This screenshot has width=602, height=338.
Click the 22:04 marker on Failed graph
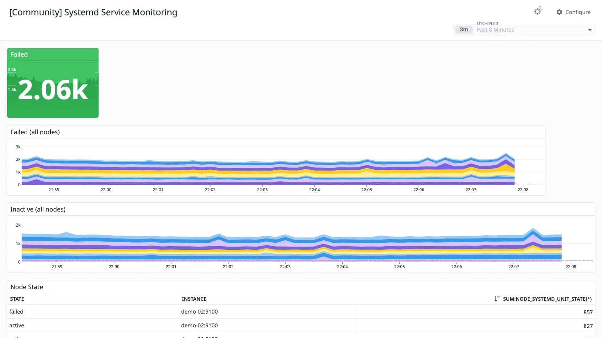click(x=314, y=190)
